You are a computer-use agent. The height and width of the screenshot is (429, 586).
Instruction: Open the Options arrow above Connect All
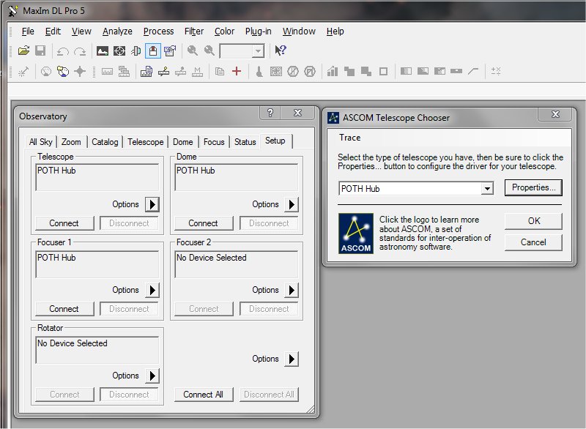point(292,359)
